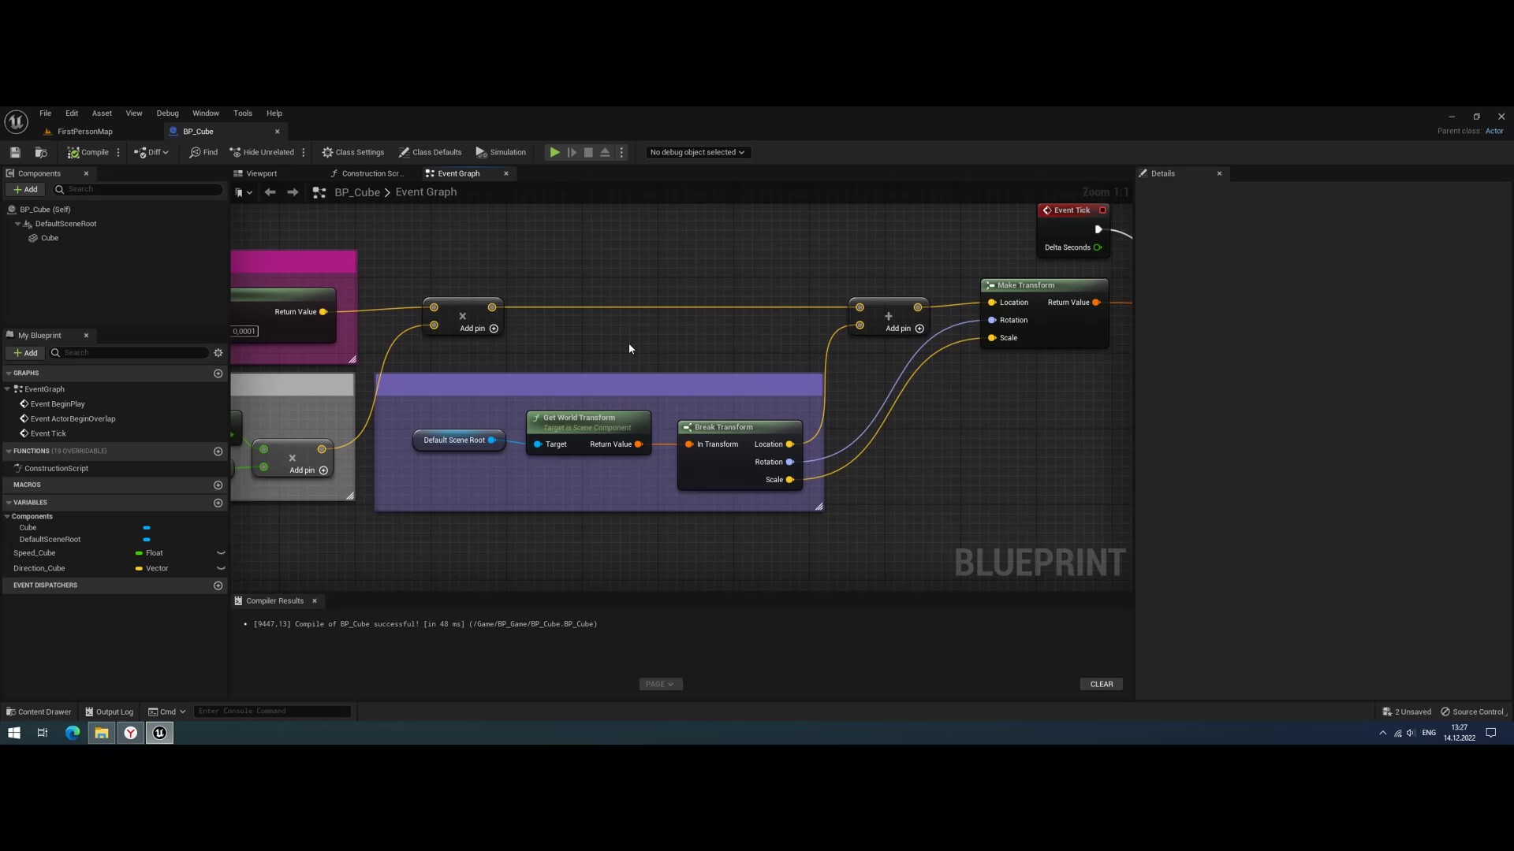The height and width of the screenshot is (851, 1514).
Task: Open the Event Graph tab
Action: point(459,173)
